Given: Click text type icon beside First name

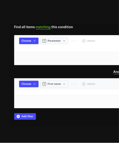Looking at the screenshot, I should pyautogui.click(x=44, y=84).
